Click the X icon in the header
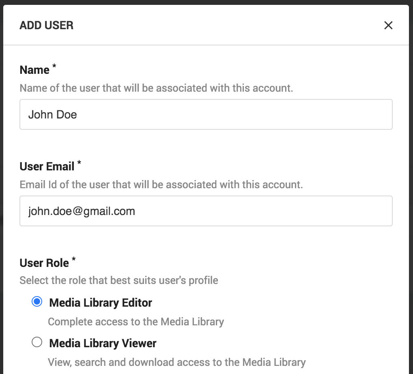Screen dimensions: 413x374 point(388,25)
